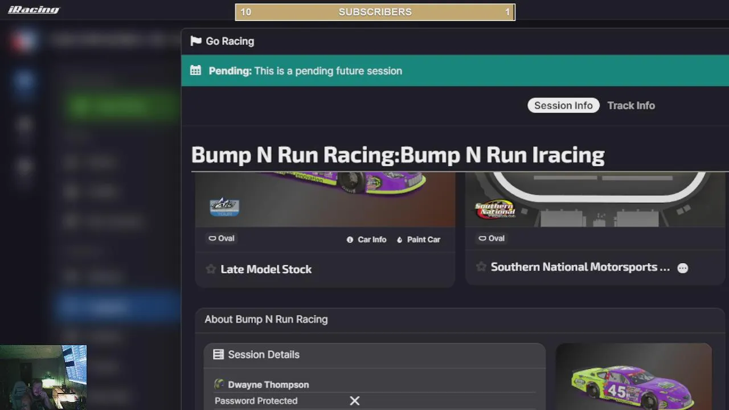Favorite Southern National Motorsports track star
The image size is (729, 410).
click(481, 267)
